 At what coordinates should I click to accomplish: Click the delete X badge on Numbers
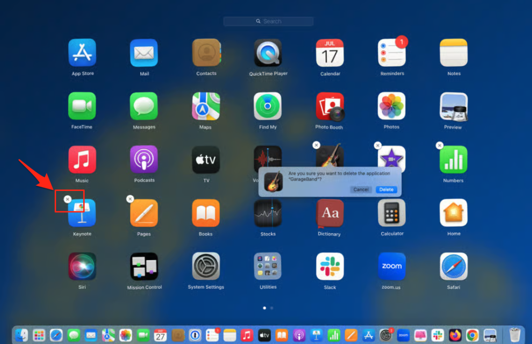[x=440, y=146]
